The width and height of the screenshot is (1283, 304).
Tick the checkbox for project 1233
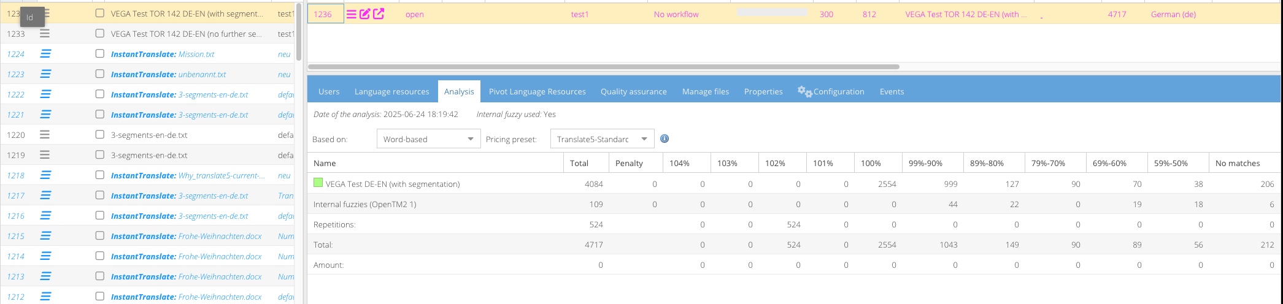tap(100, 34)
